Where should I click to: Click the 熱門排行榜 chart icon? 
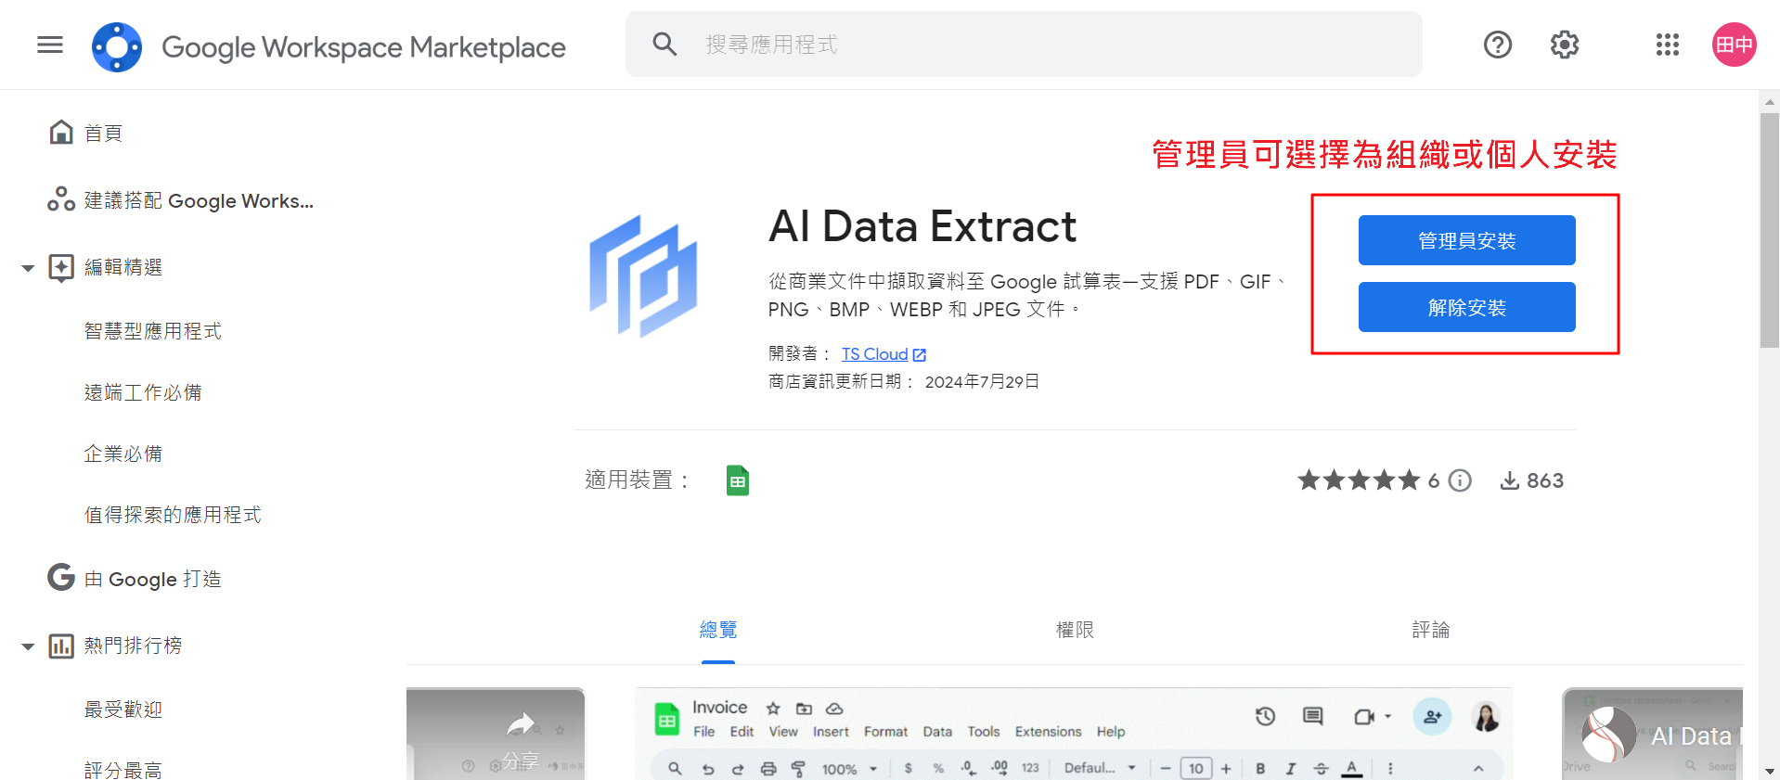tap(61, 646)
